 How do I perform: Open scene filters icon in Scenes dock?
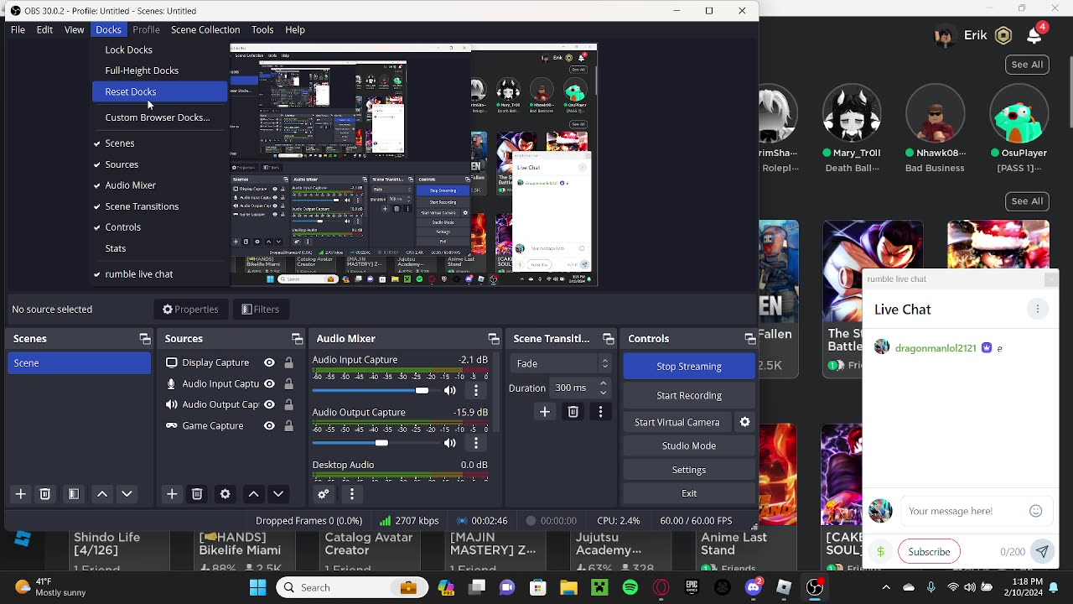74,494
